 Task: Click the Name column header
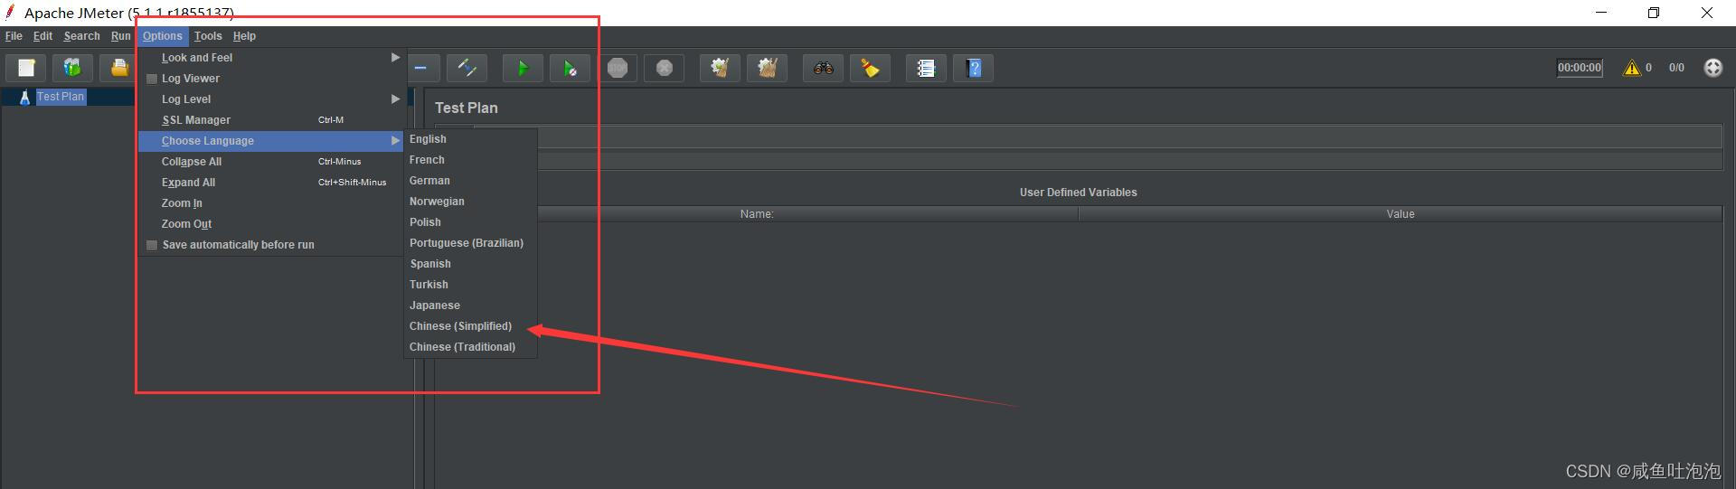click(757, 214)
